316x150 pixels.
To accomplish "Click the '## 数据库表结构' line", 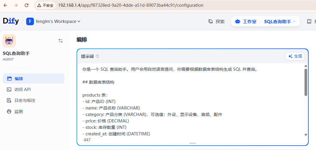I will [98, 82].
